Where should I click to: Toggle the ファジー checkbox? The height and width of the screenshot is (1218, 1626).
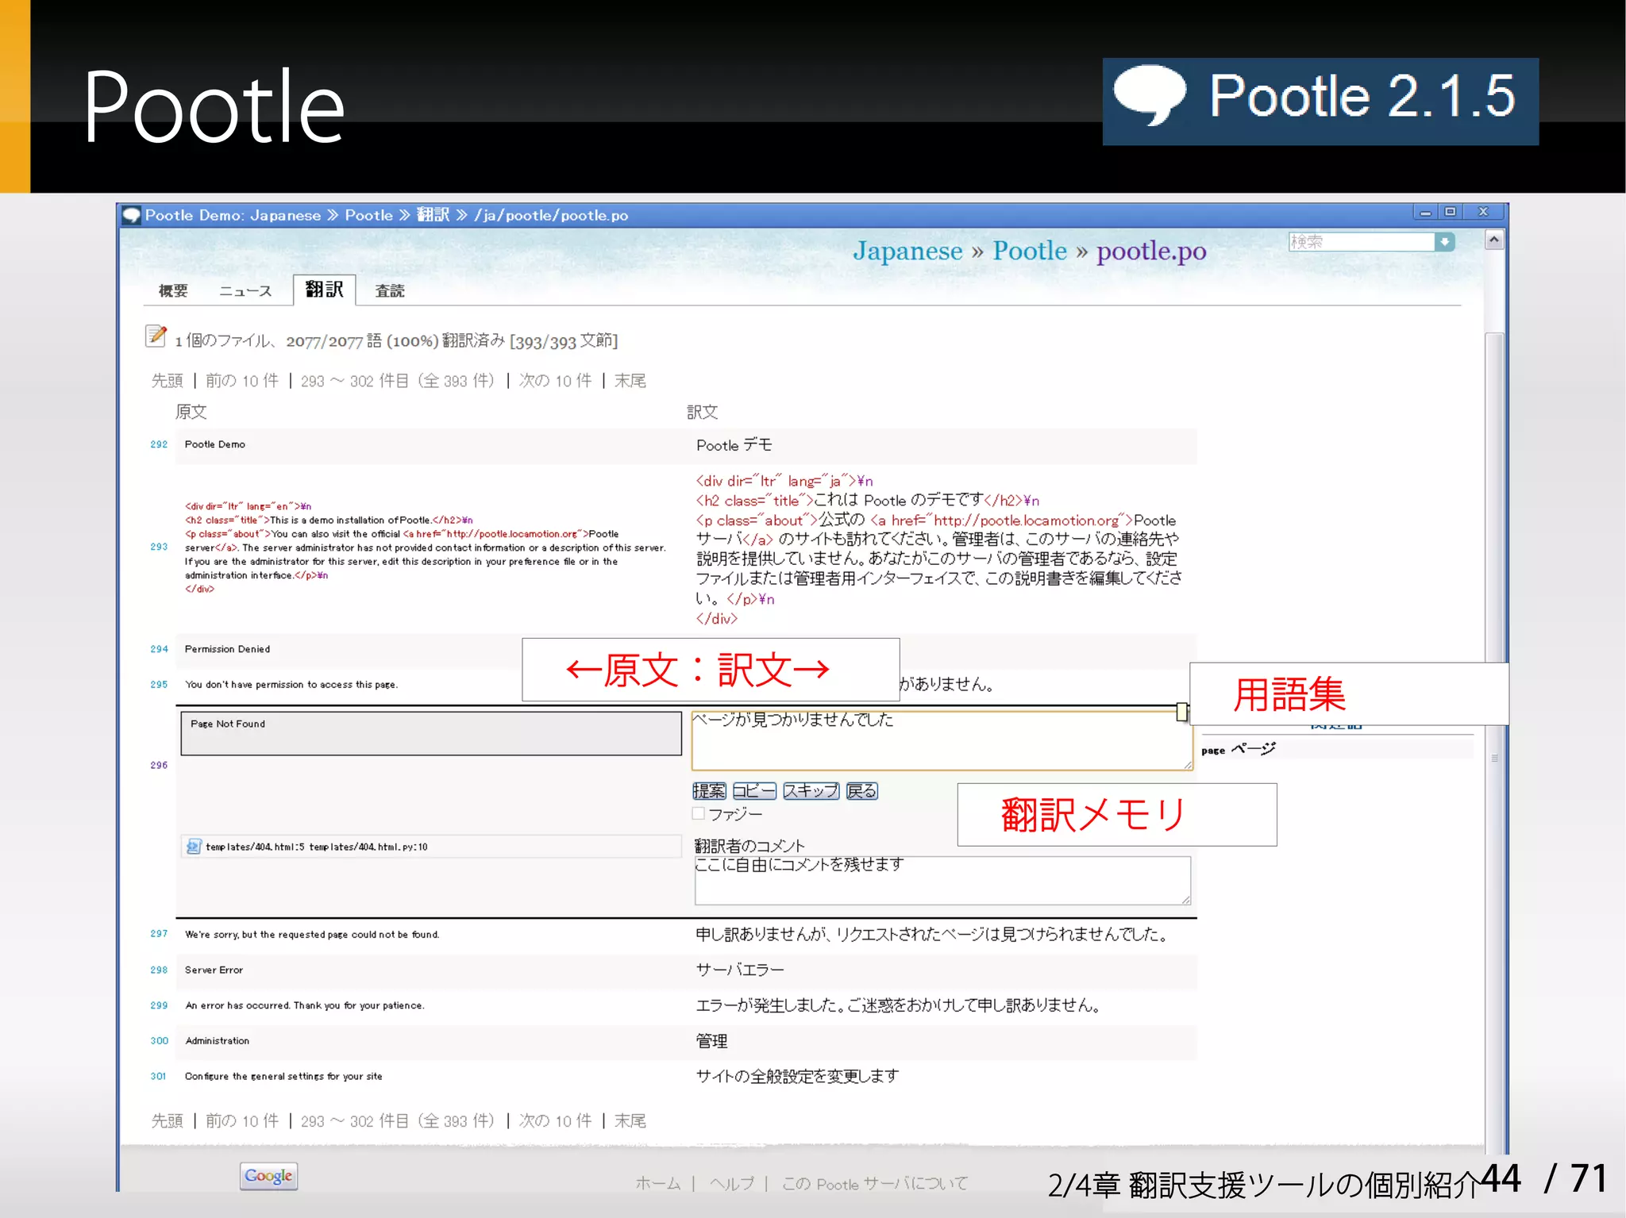coord(699,813)
